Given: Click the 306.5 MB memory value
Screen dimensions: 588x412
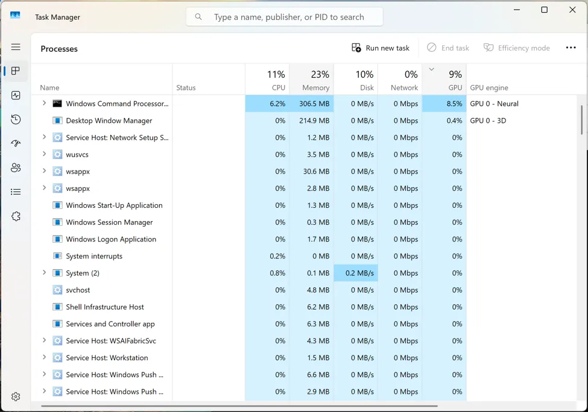Looking at the screenshot, I should pos(314,104).
